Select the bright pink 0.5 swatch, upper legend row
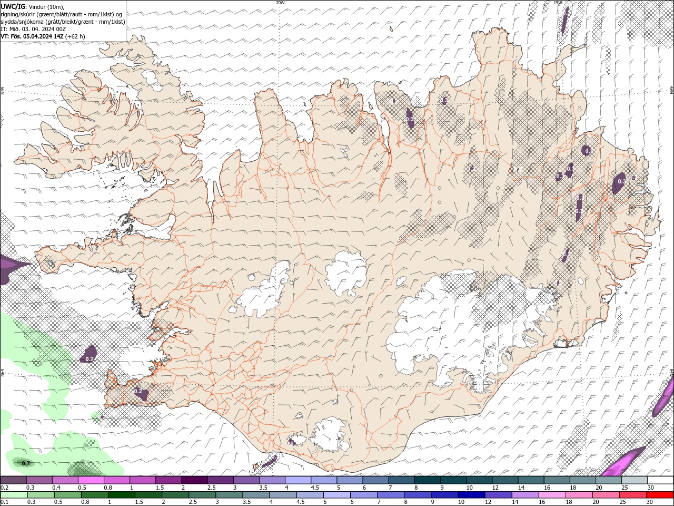Screen dimensions: 674x506 [91, 480]
